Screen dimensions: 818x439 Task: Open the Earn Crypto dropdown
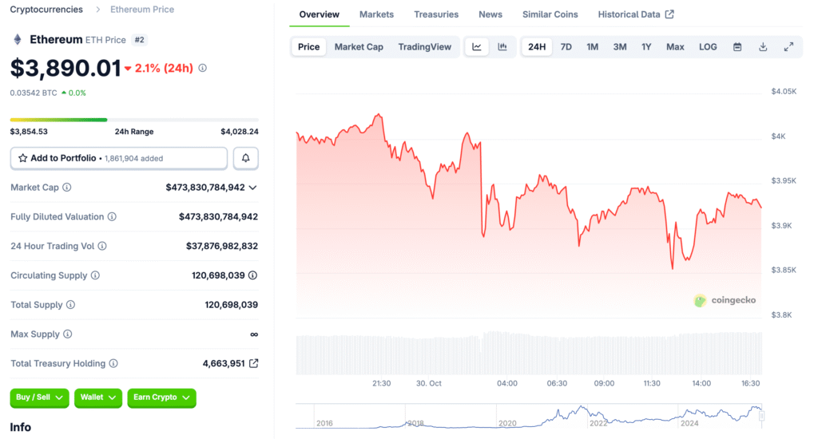pyautogui.click(x=161, y=397)
